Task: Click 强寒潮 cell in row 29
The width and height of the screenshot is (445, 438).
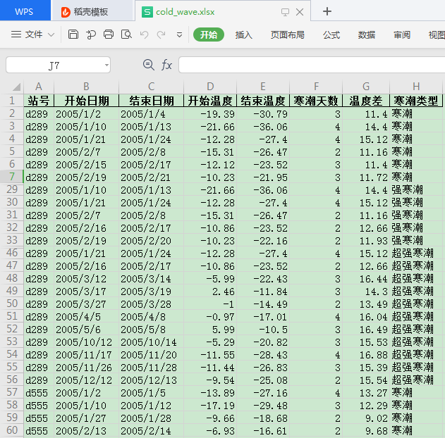Action: click(416, 190)
